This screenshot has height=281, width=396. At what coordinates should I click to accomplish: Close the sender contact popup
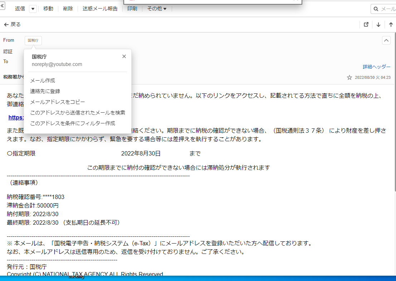point(124,56)
